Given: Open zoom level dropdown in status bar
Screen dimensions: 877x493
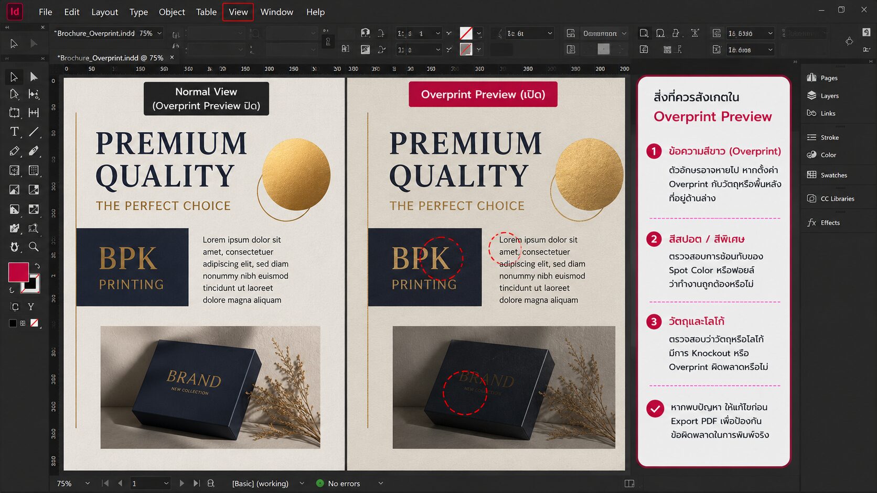Looking at the screenshot, I should (x=87, y=483).
